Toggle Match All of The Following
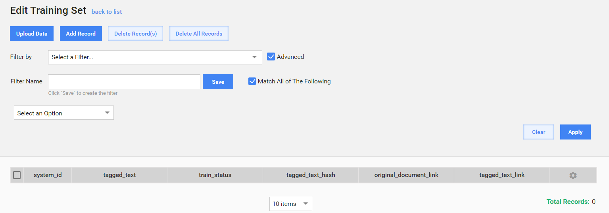Screen dimensions: 609x213 [x=252, y=81]
